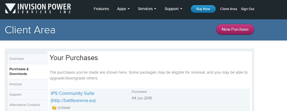
Task: Click the Invision Power Services logo
Action: (x=38, y=8)
